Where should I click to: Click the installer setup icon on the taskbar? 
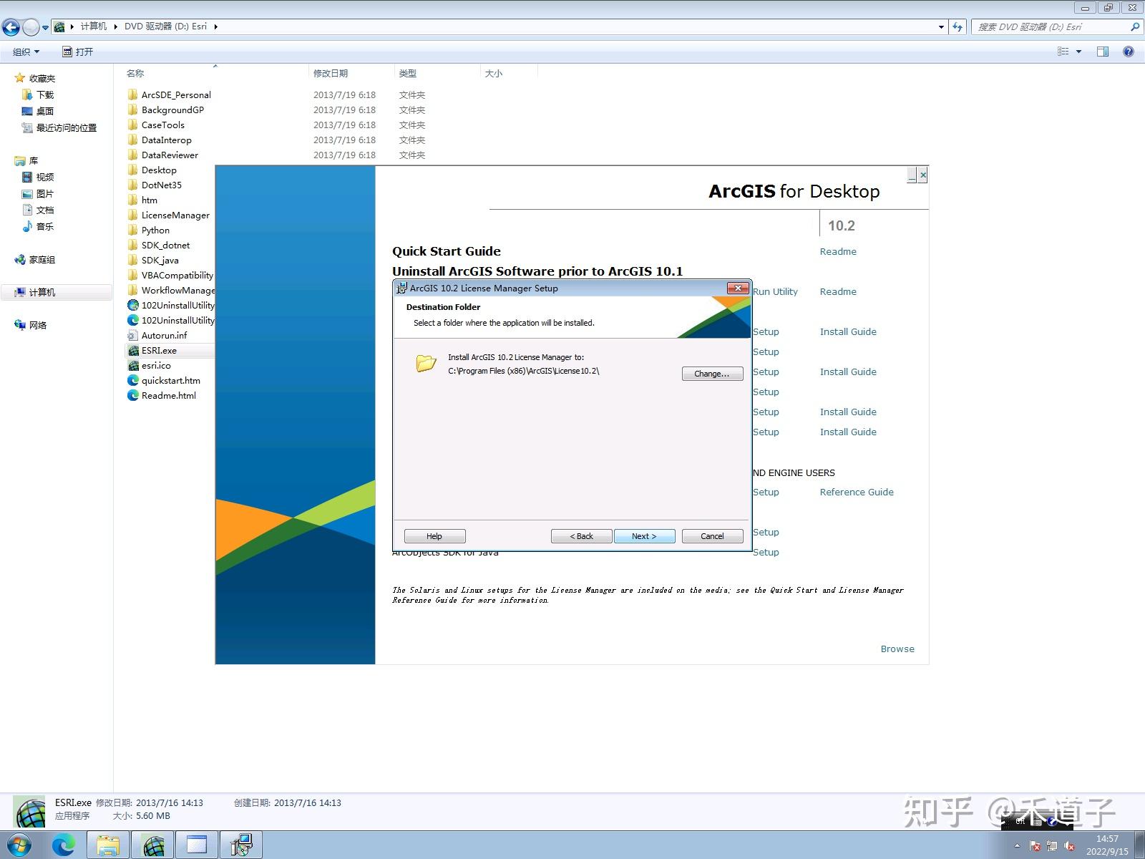click(241, 845)
